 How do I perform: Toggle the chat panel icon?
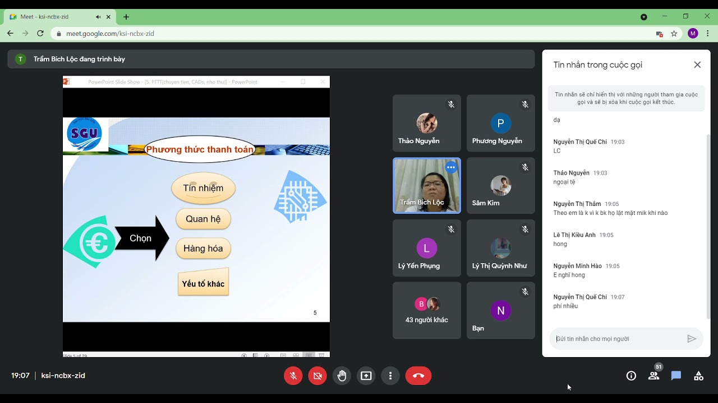click(676, 376)
